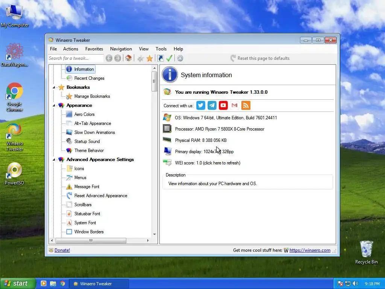Click Reset this page to defaults
385x289 pixels.
[260, 58]
